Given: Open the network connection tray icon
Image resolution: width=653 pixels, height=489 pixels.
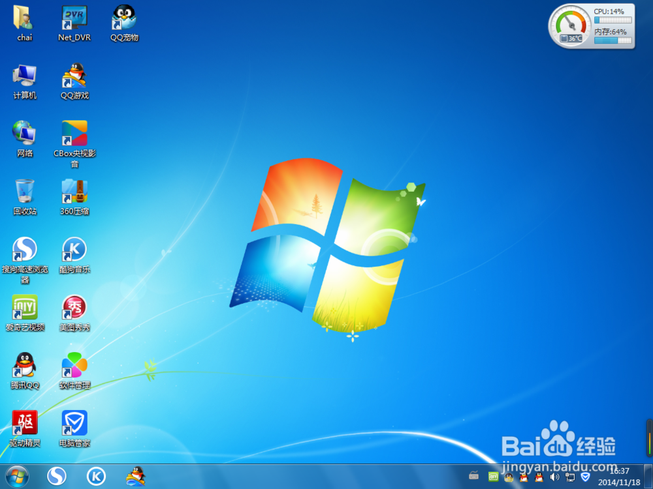Looking at the screenshot, I should [x=569, y=477].
